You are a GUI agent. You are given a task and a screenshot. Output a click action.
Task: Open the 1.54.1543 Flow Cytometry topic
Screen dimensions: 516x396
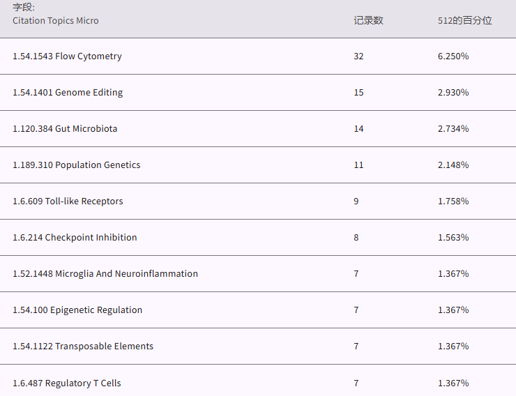(x=67, y=56)
